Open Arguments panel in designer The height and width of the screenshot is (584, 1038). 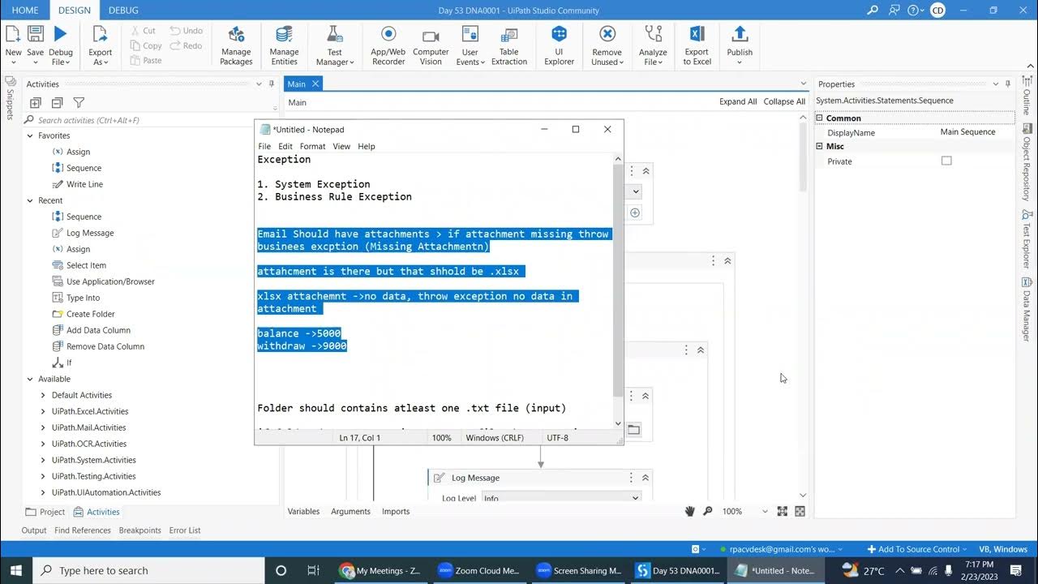point(350,511)
